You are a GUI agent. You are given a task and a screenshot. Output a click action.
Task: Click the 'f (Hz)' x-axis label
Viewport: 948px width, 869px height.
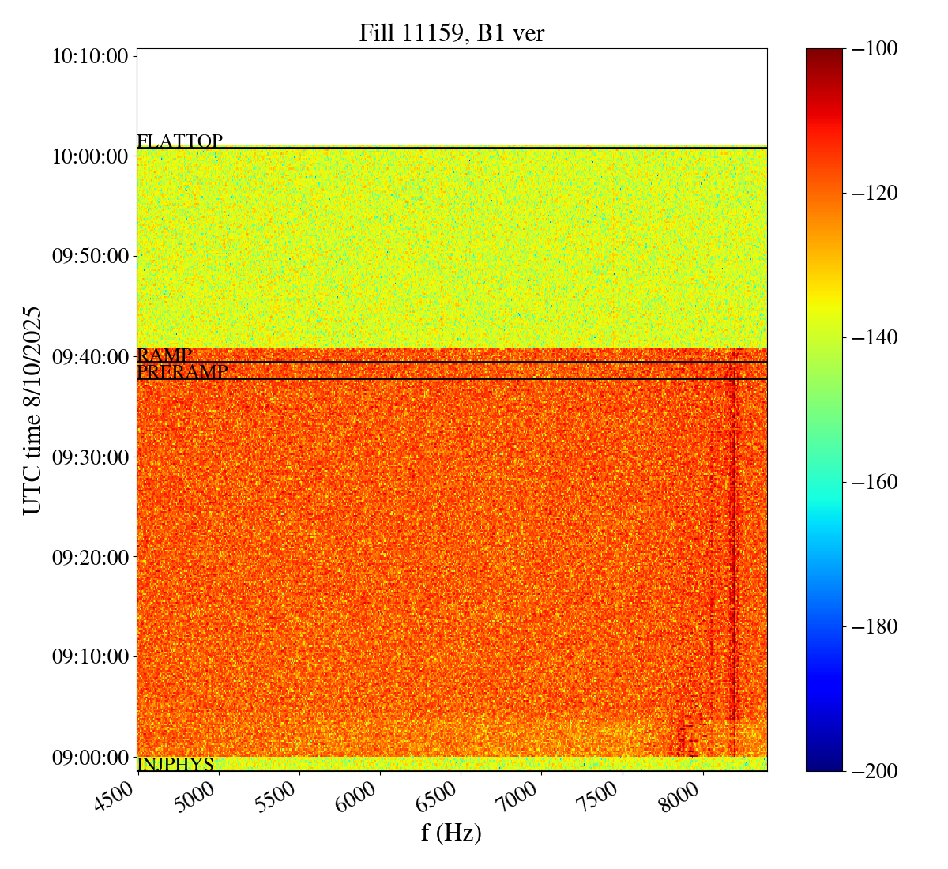pos(451,833)
